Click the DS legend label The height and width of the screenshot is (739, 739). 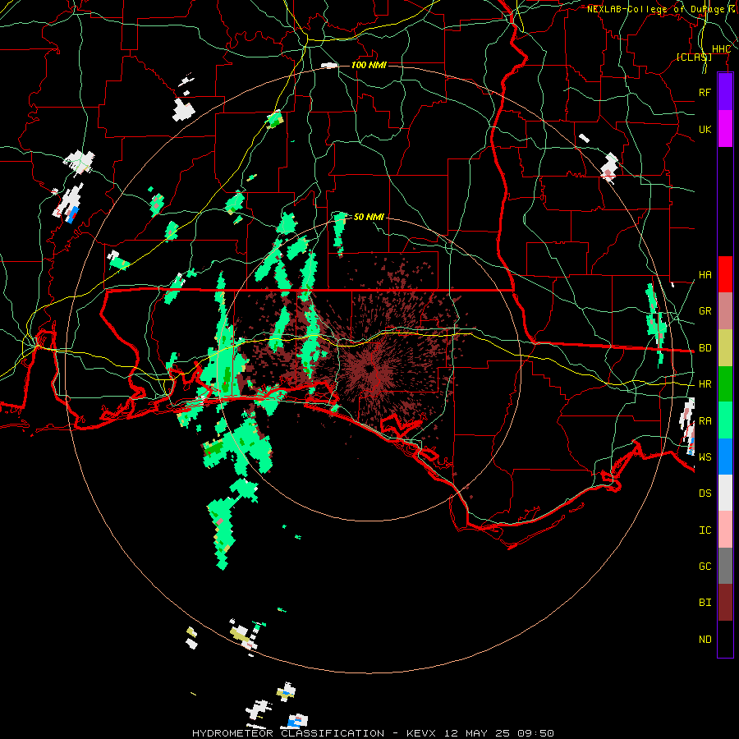click(x=705, y=493)
